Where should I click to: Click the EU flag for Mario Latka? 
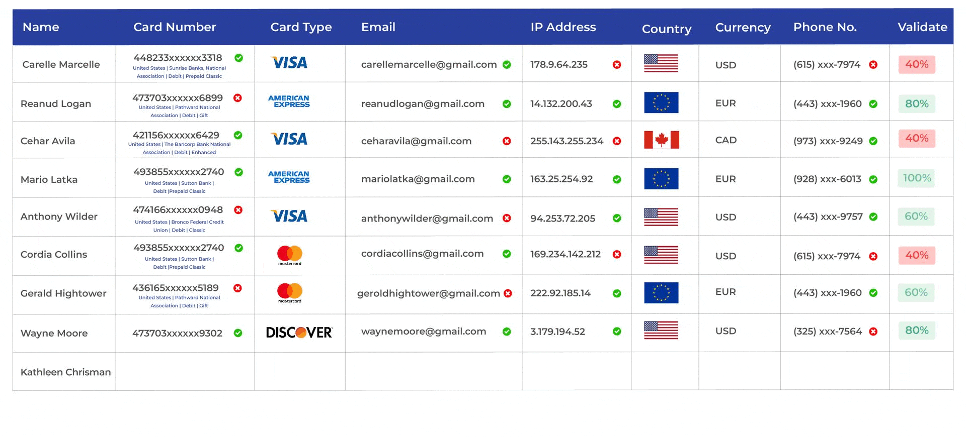coord(661,179)
